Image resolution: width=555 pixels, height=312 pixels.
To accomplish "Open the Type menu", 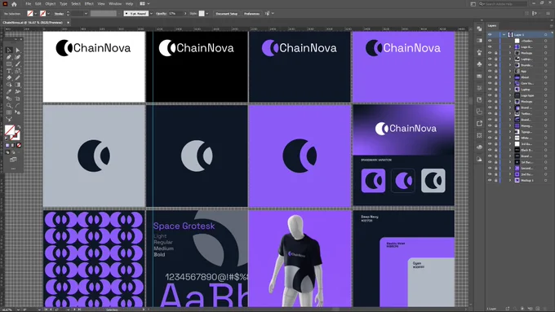I will coord(64,4).
